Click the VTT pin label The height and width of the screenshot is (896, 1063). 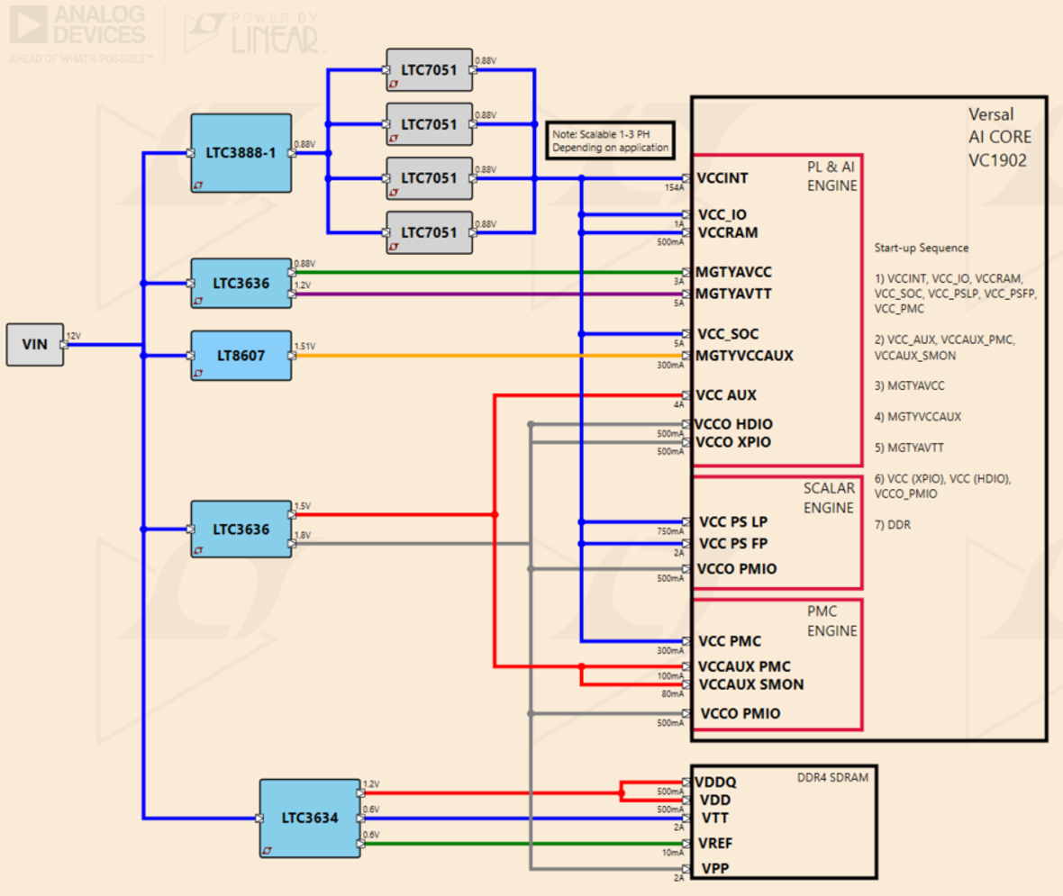pyautogui.click(x=714, y=818)
